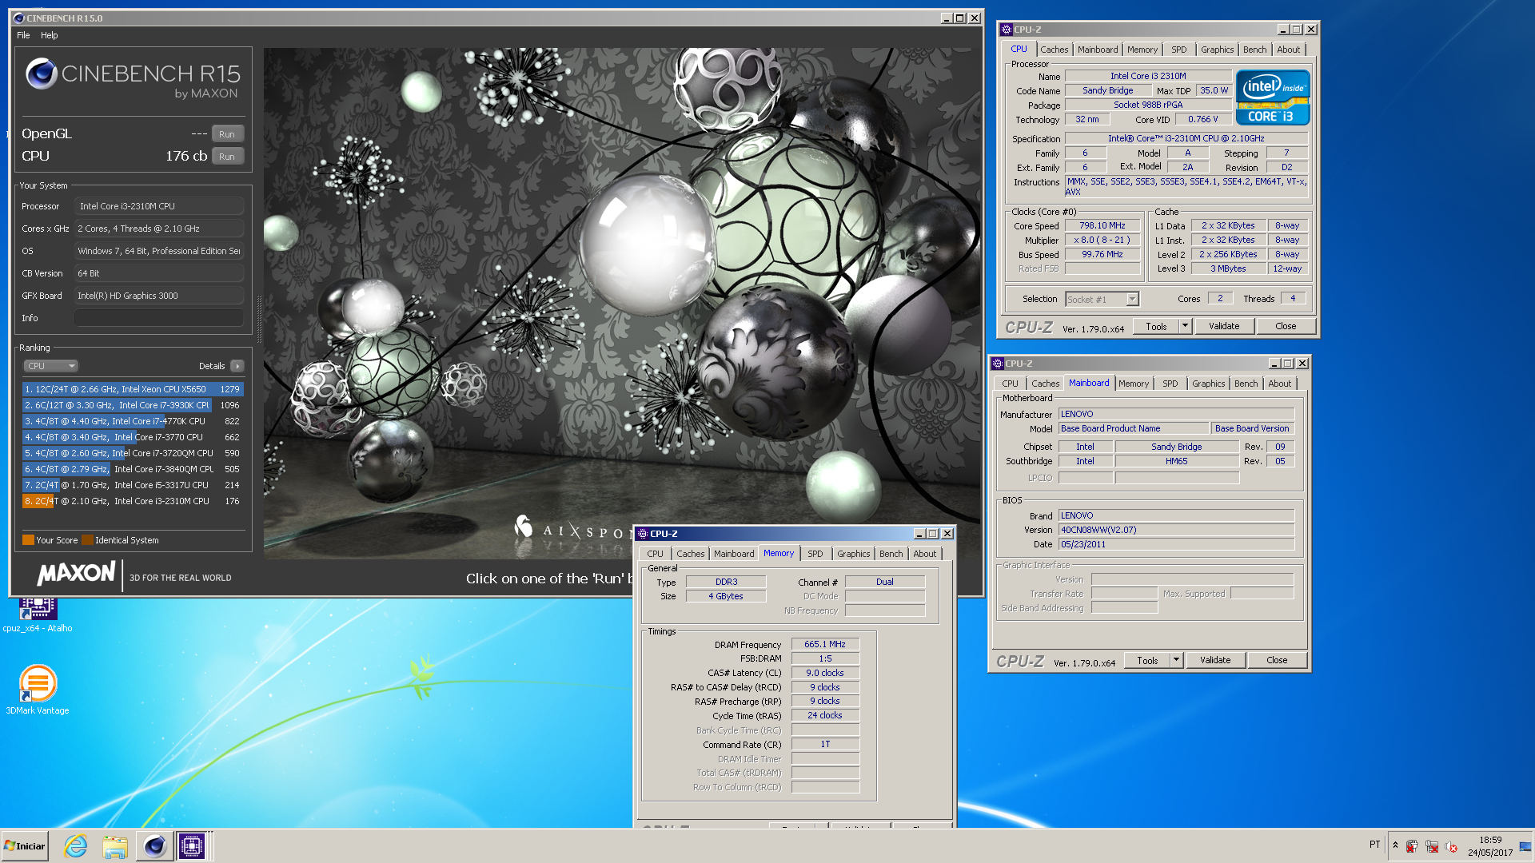The height and width of the screenshot is (863, 1535).
Task: Click the Details arrow icon in Ranking
Action: pos(237,366)
